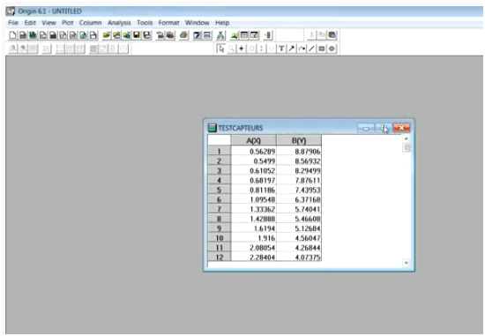Open the Column menu
The image size is (485, 336).
tap(90, 23)
